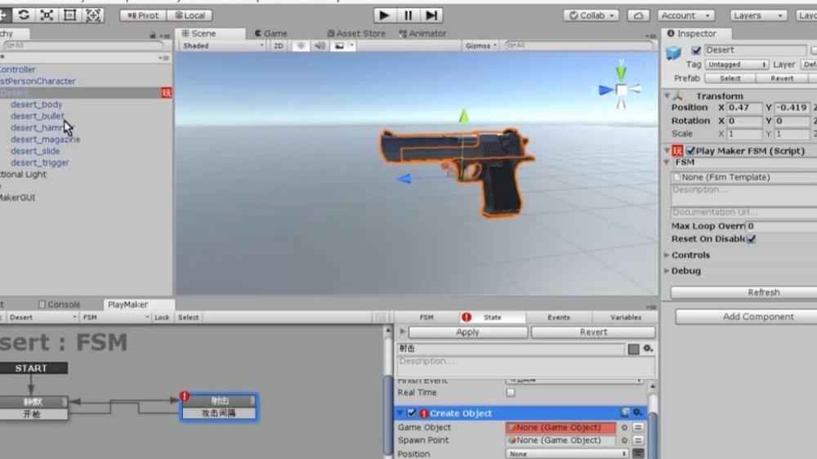
Task: Click Select in PlayMaker toolbar
Action: coord(189,317)
